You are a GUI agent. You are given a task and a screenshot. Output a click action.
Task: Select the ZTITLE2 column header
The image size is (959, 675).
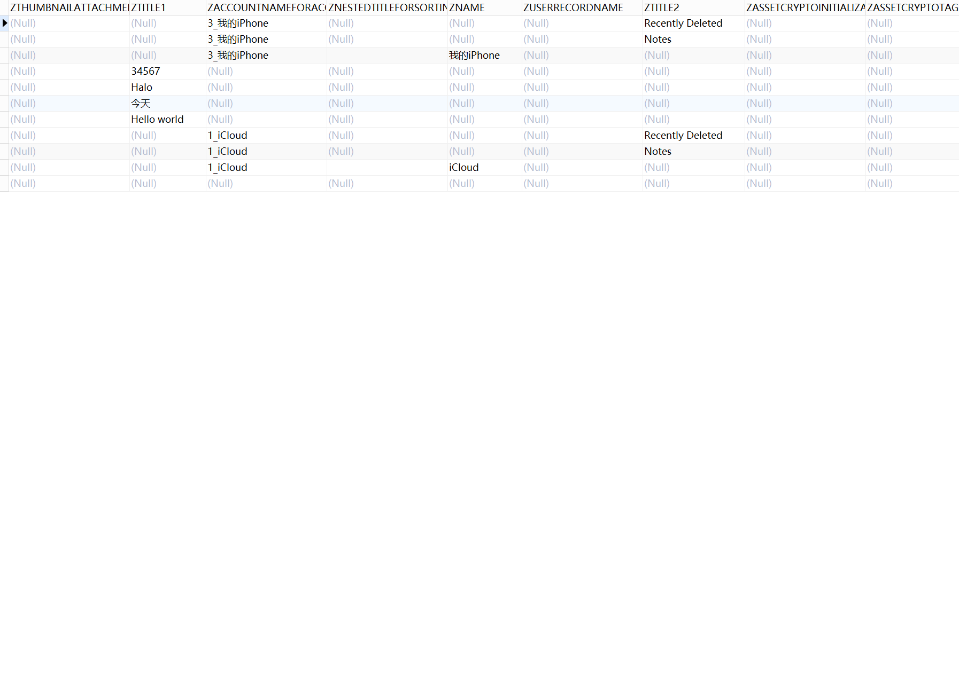693,7
